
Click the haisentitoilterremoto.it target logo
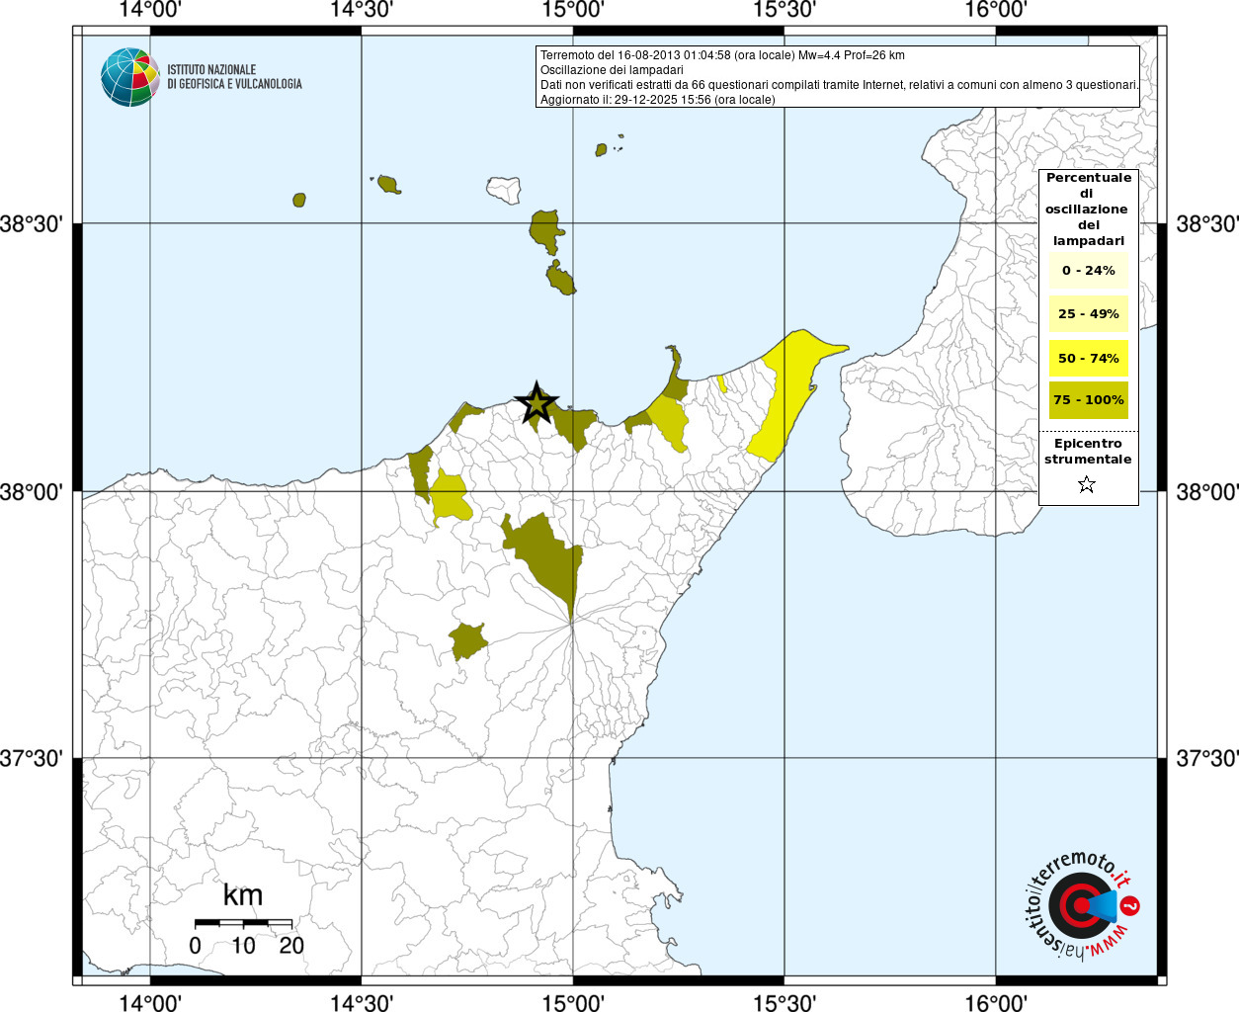[1081, 906]
